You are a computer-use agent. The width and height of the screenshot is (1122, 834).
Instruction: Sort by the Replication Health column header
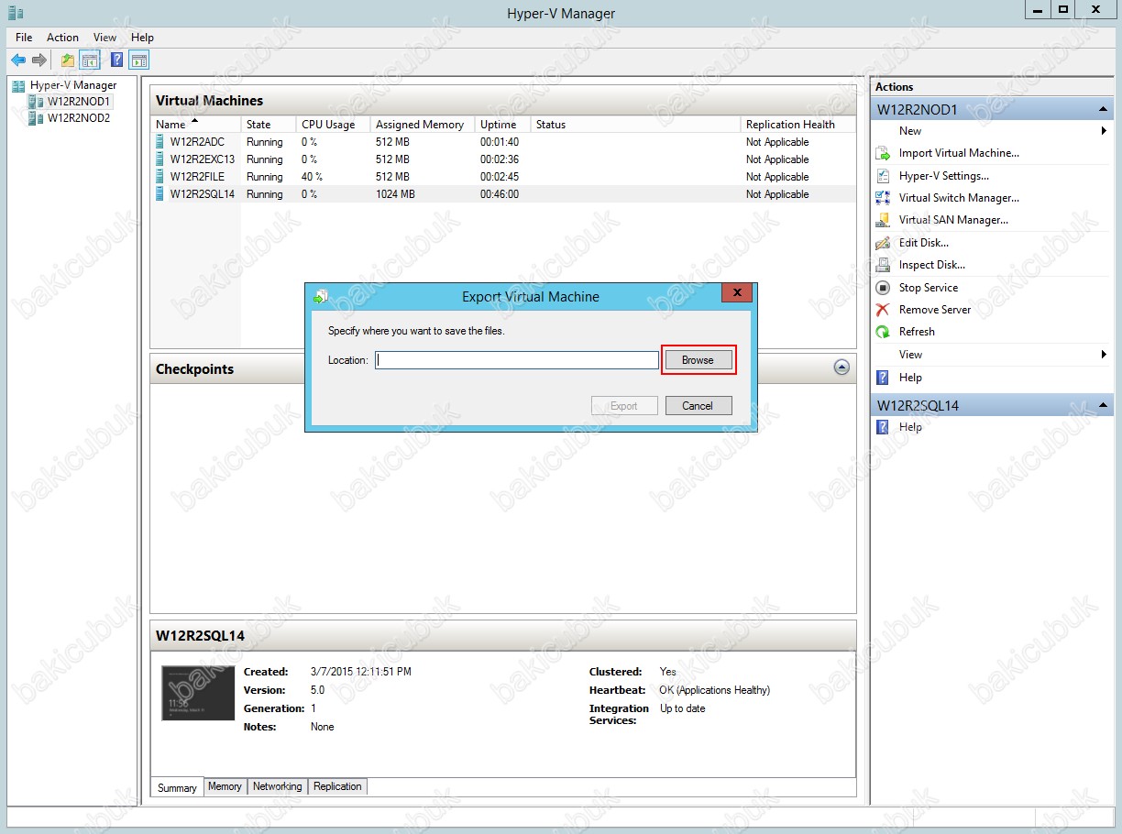point(797,125)
